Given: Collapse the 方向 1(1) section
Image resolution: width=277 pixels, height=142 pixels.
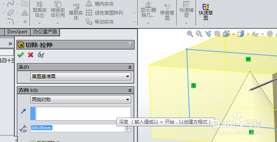Looking at the screenshot, I should pos(130,90).
